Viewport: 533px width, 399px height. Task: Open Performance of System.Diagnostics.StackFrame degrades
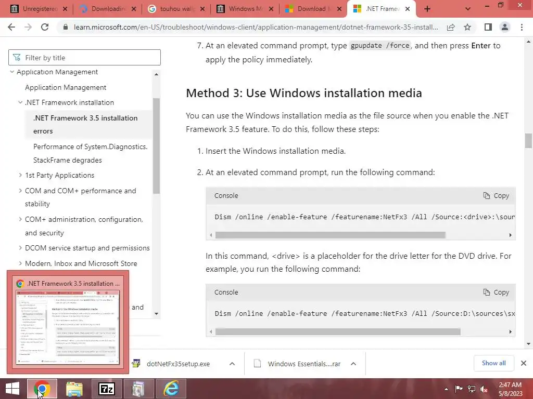tap(91, 153)
